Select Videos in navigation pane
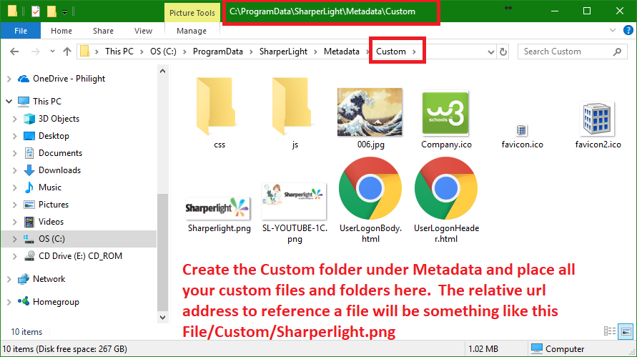This screenshot has width=637, height=357. coord(51,222)
